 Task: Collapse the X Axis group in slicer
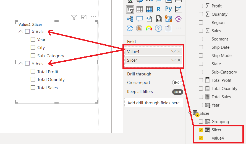tap(21, 31)
